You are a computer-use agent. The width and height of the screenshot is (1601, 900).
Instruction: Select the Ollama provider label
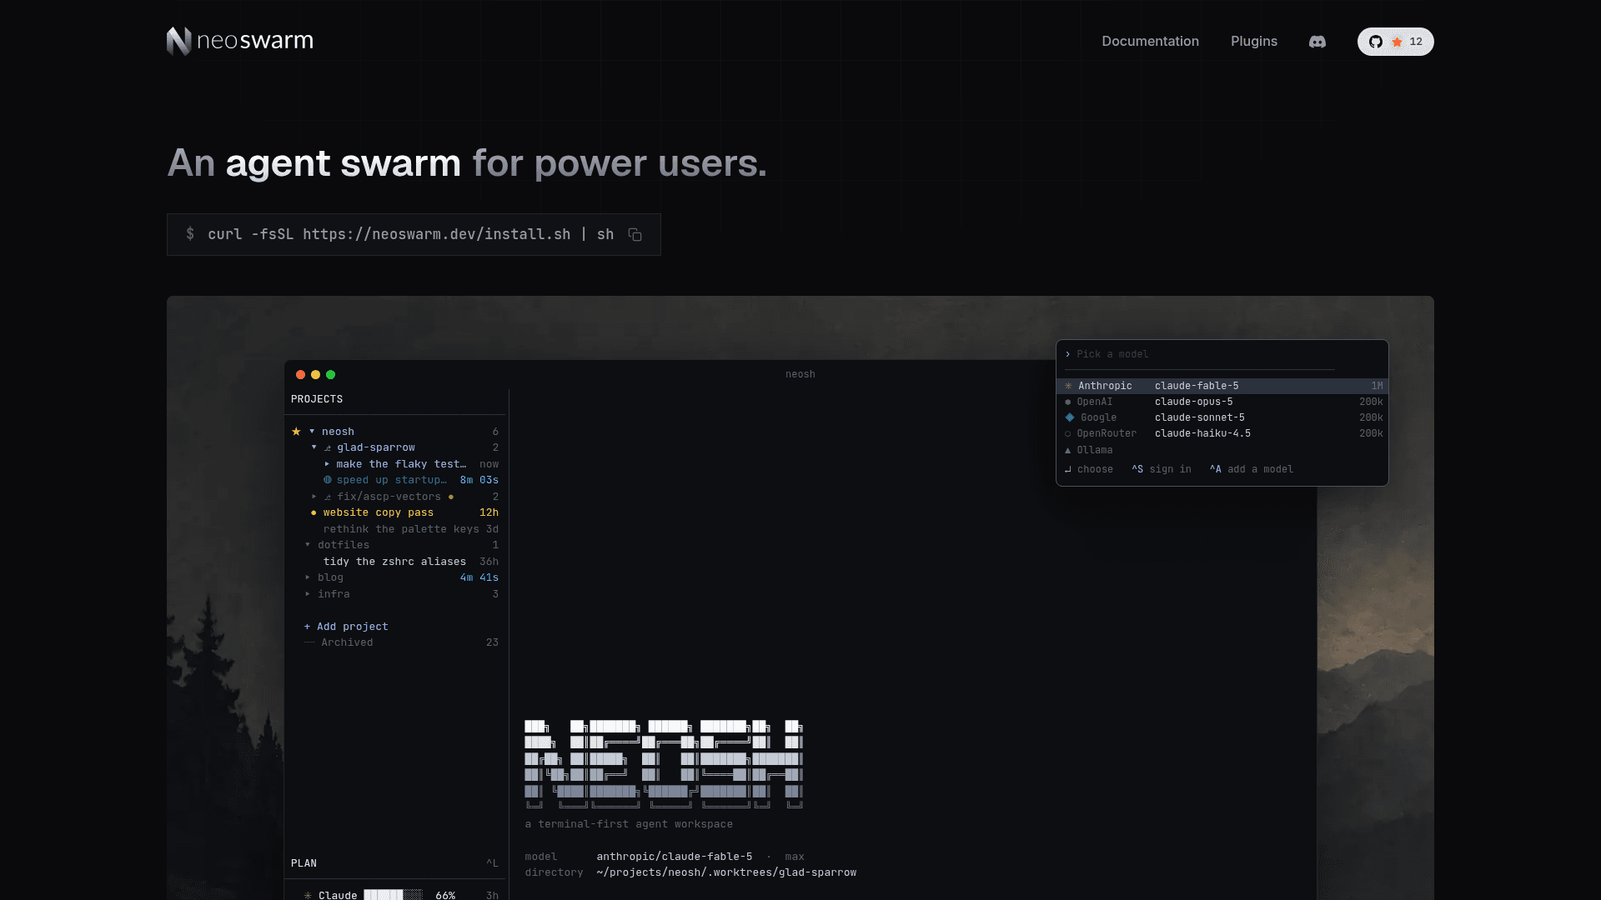1095,450
